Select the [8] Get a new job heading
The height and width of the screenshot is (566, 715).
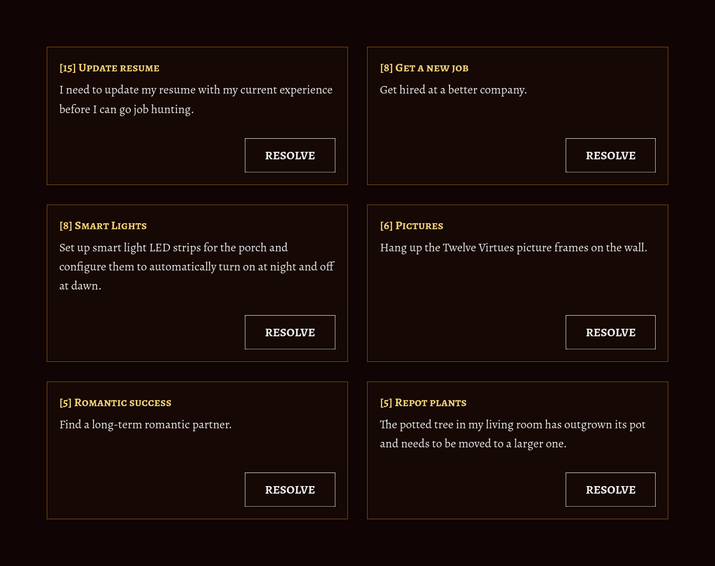tap(424, 68)
